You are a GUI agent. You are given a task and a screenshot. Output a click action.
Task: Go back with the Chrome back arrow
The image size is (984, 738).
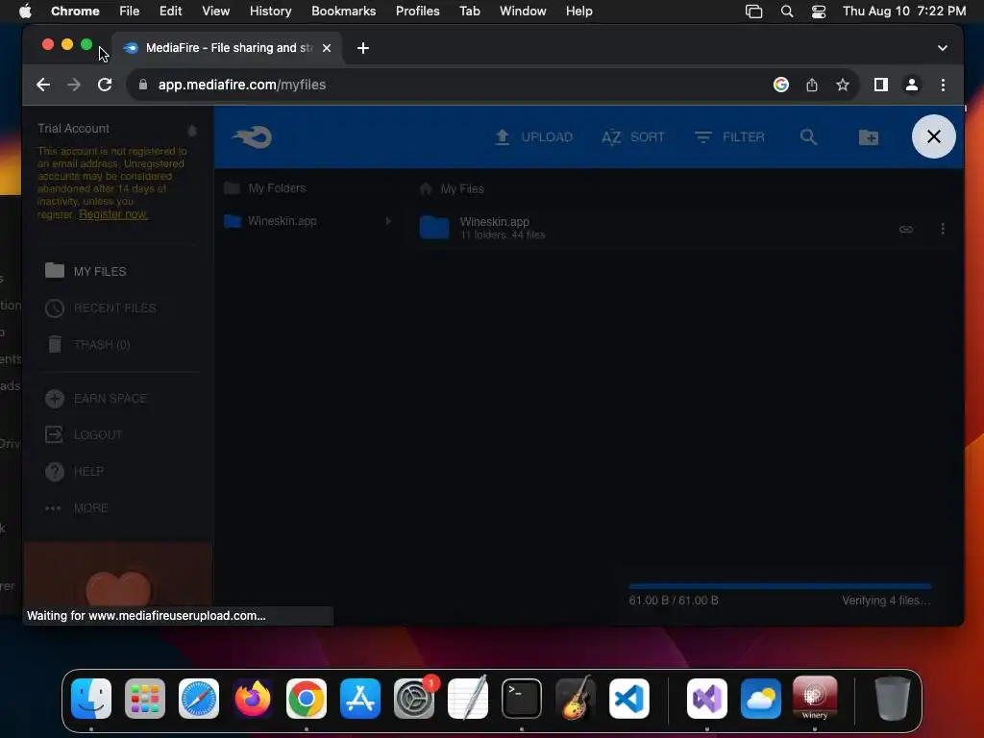(42, 85)
